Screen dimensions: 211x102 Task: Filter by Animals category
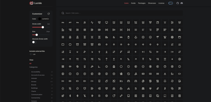(34, 78)
